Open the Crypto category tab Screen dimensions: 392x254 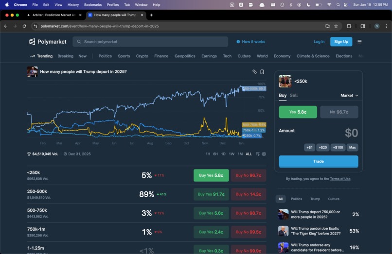(142, 56)
